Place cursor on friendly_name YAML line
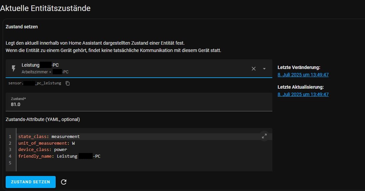Viewport: 365px width, 191px height. 59,156
